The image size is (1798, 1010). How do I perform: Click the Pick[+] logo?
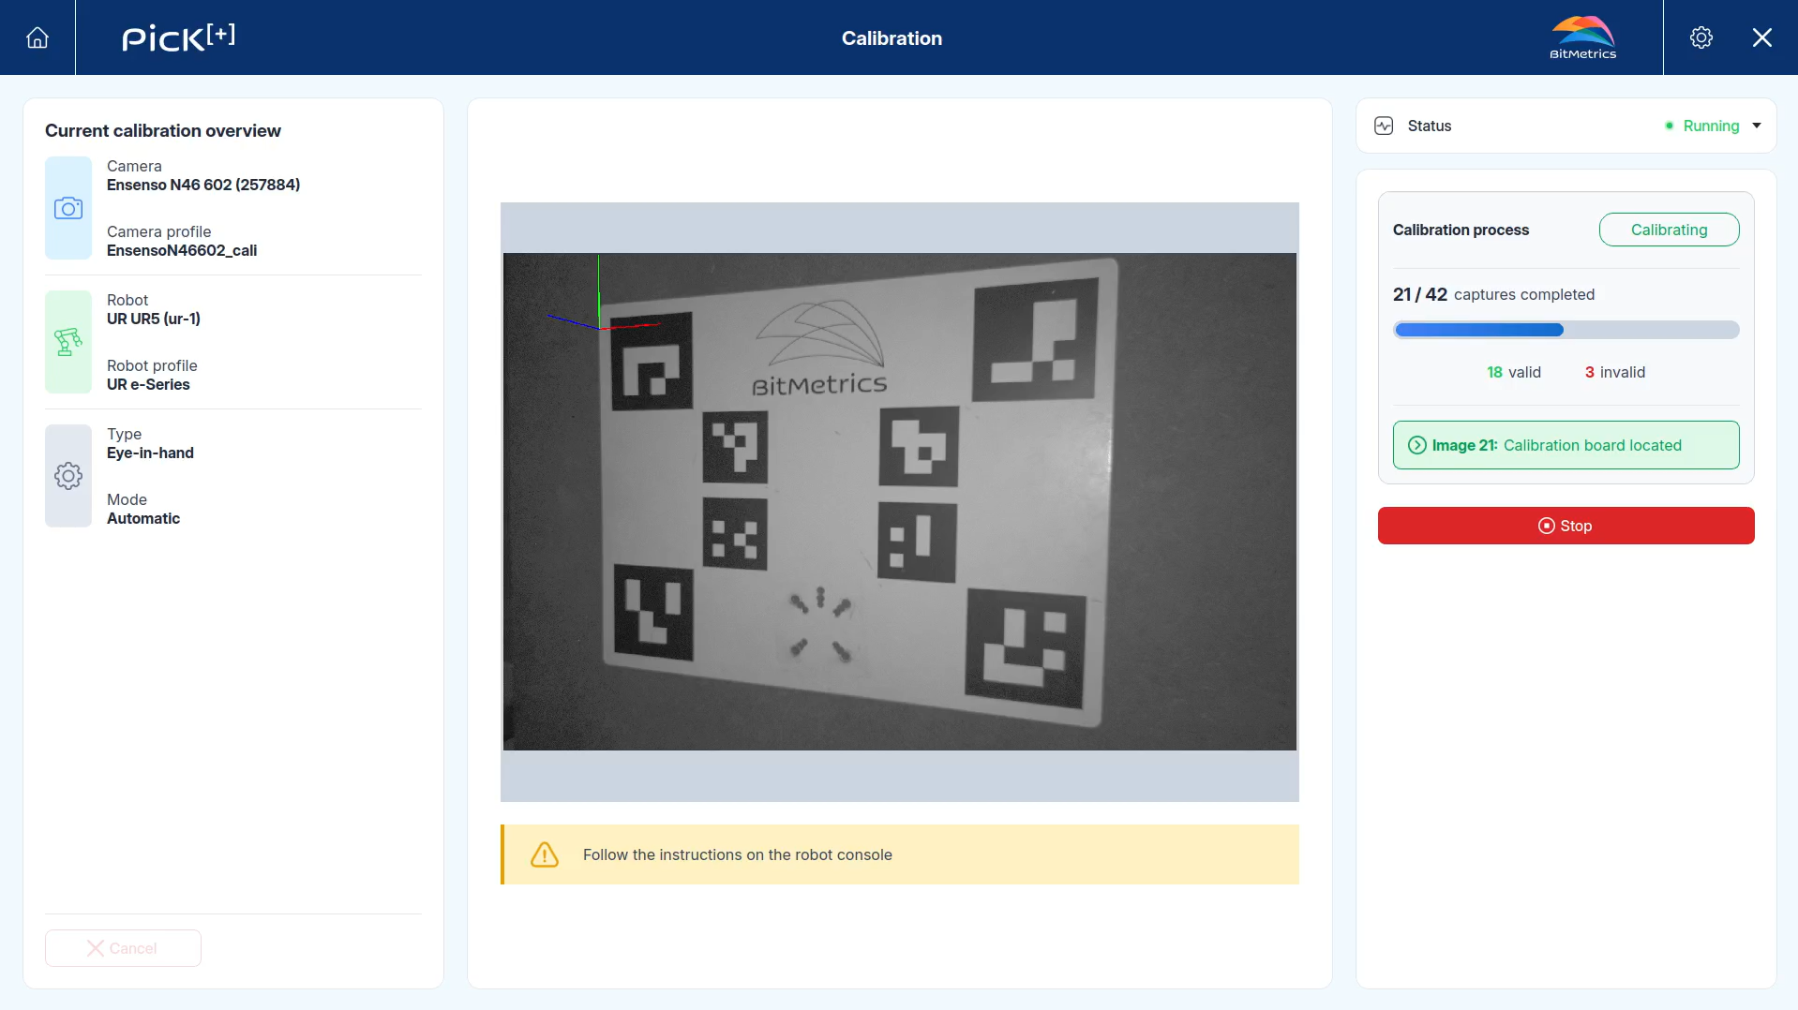pyautogui.click(x=179, y=37)
